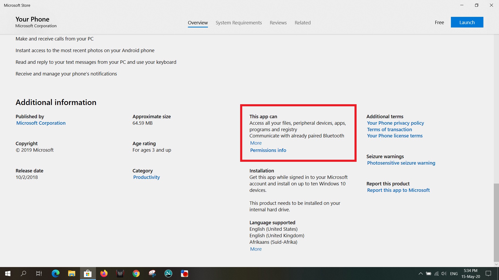Screen dimensions: 499x280
Task: Open the red blob taskbar app
Action: coord(185,274)
